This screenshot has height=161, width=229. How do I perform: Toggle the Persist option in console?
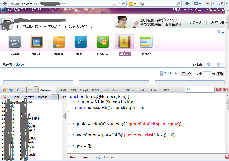[x=29, y=97]
